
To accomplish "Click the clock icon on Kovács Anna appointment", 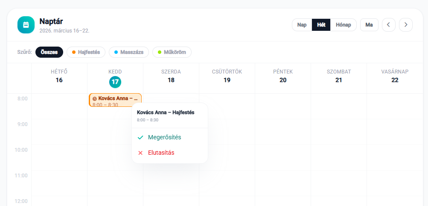I will [95, 99].
